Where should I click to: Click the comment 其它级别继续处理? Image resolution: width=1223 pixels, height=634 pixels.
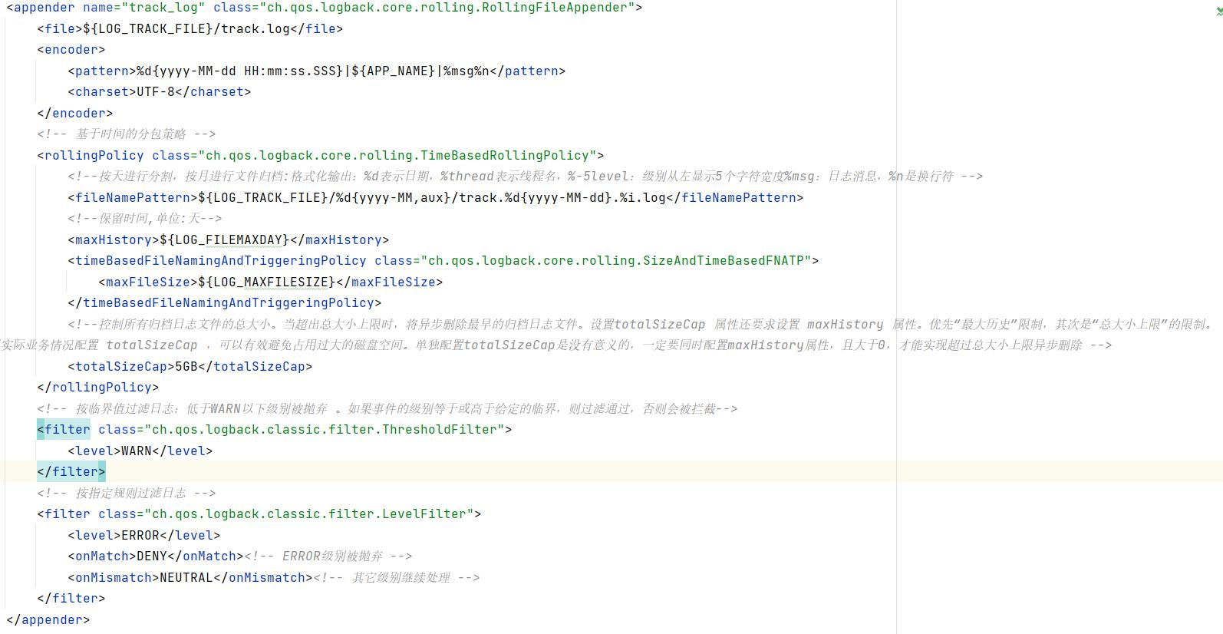click(x=397, y=577)
